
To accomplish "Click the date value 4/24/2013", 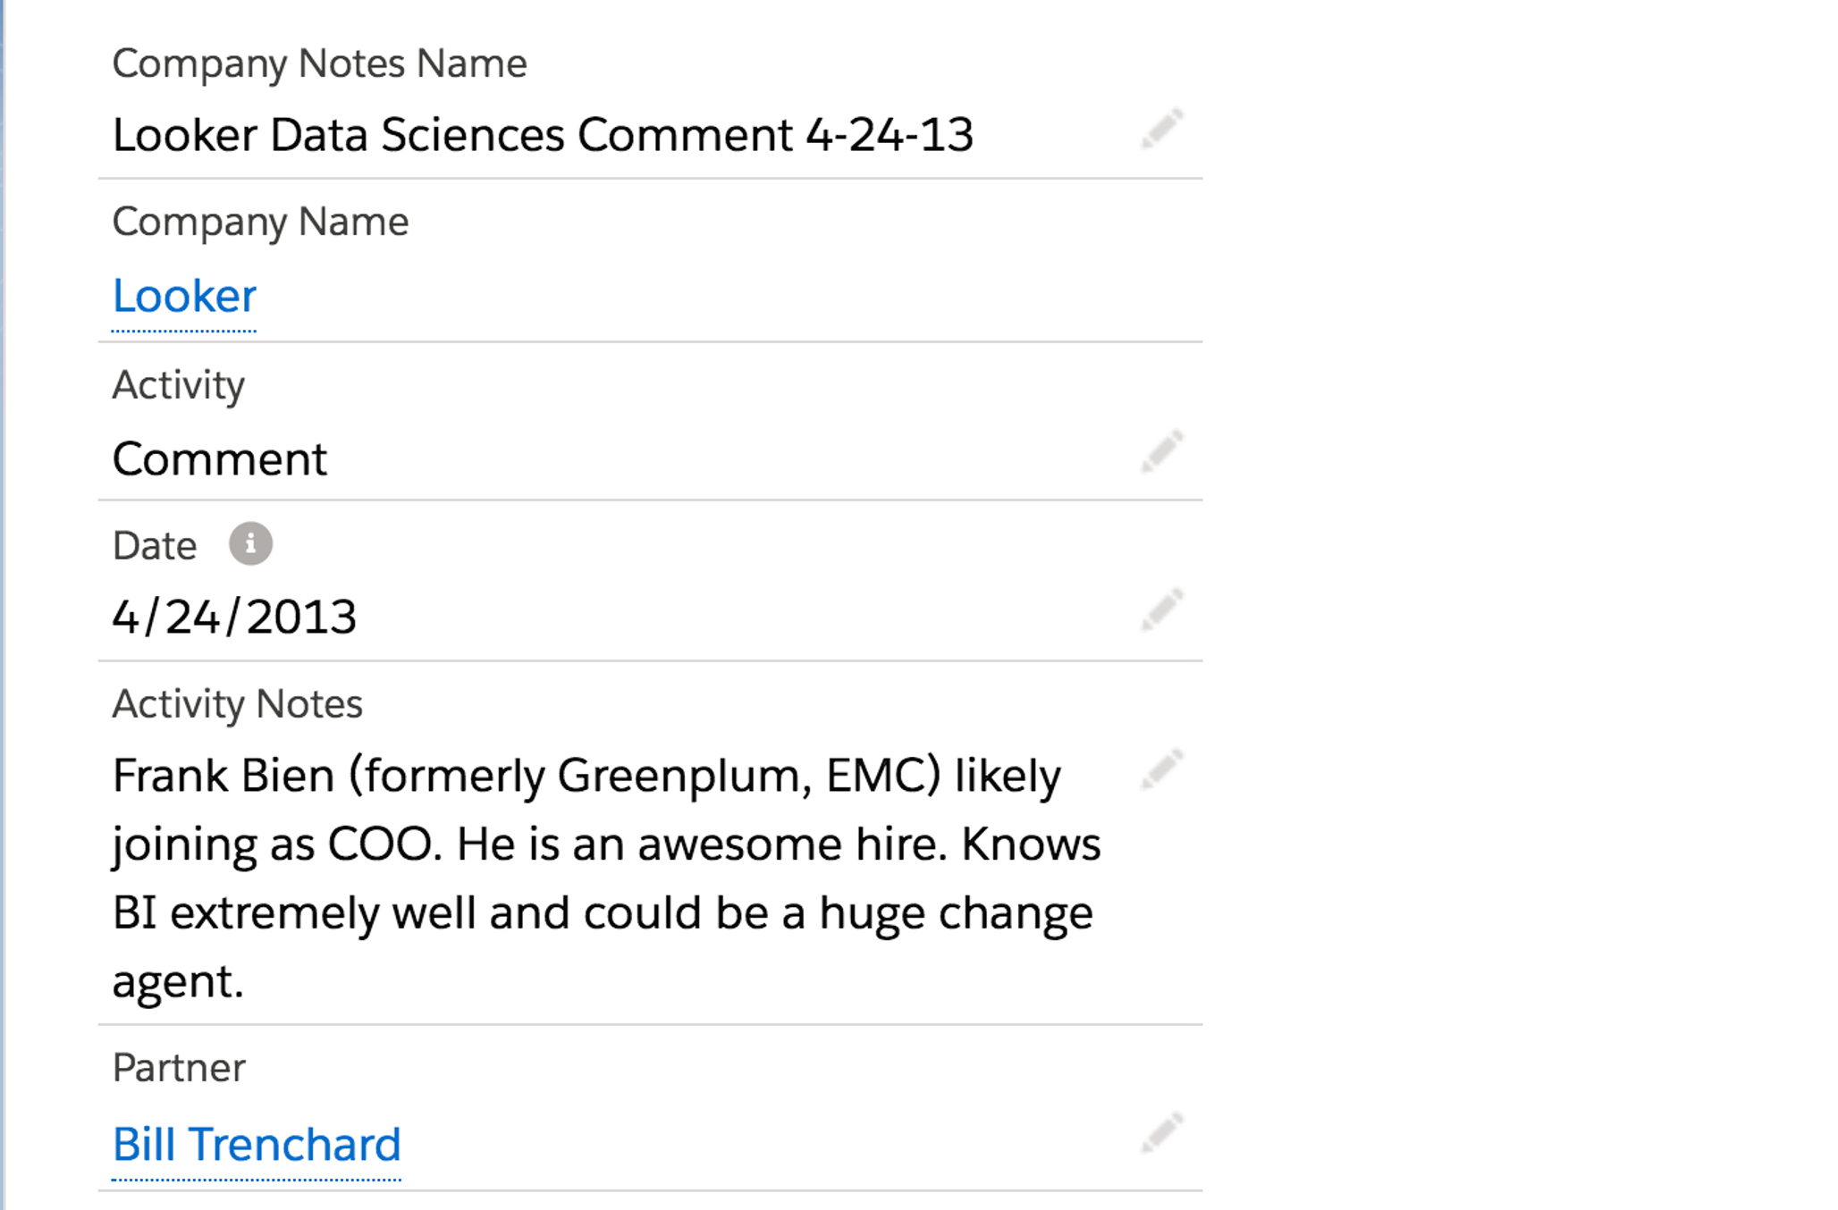I will [234, 617].
